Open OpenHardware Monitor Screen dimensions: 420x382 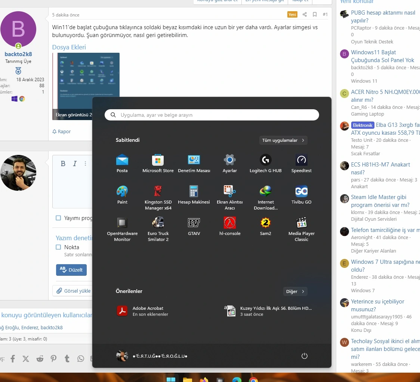tap(122, 229)
